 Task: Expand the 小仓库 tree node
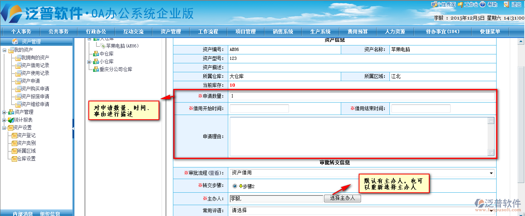tap(89, 62)
